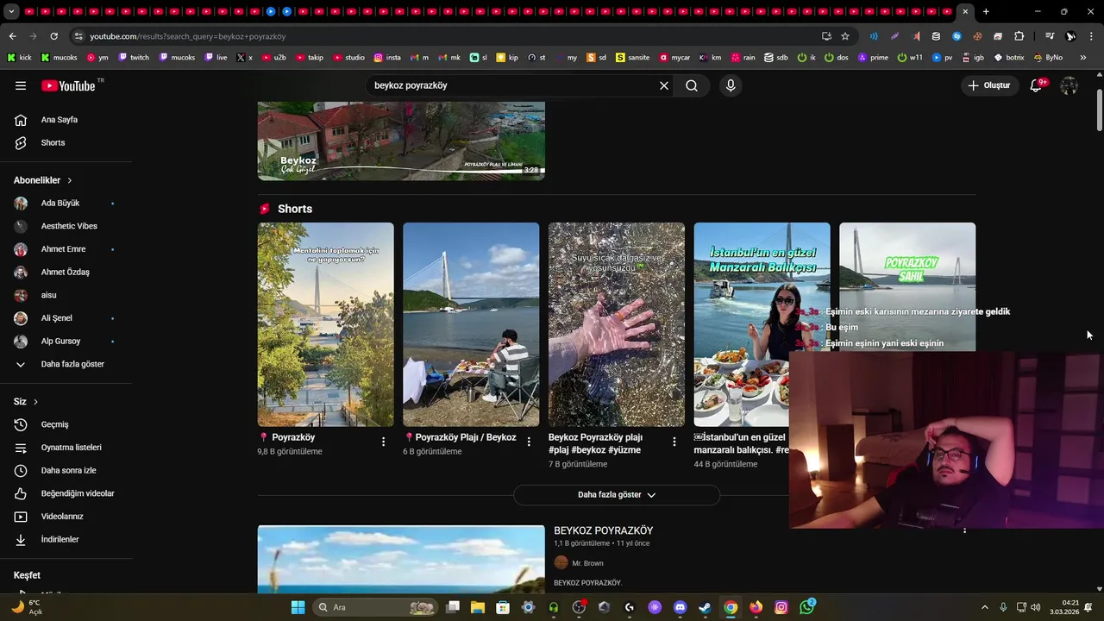The height and width of the screenshot is (621, 1104).
Task: Open options for Beykoz Poyrazköy plajı short
Action: pos(674,442)
